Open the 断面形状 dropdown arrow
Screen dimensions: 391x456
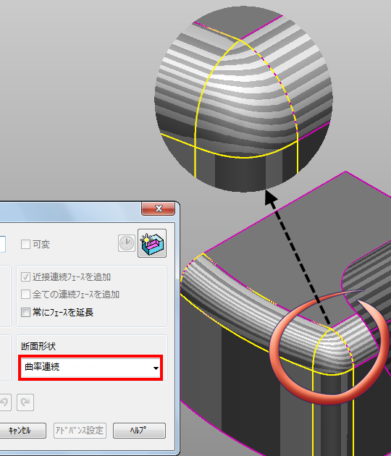(156, 368)
